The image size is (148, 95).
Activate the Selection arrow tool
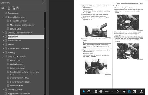84,92
